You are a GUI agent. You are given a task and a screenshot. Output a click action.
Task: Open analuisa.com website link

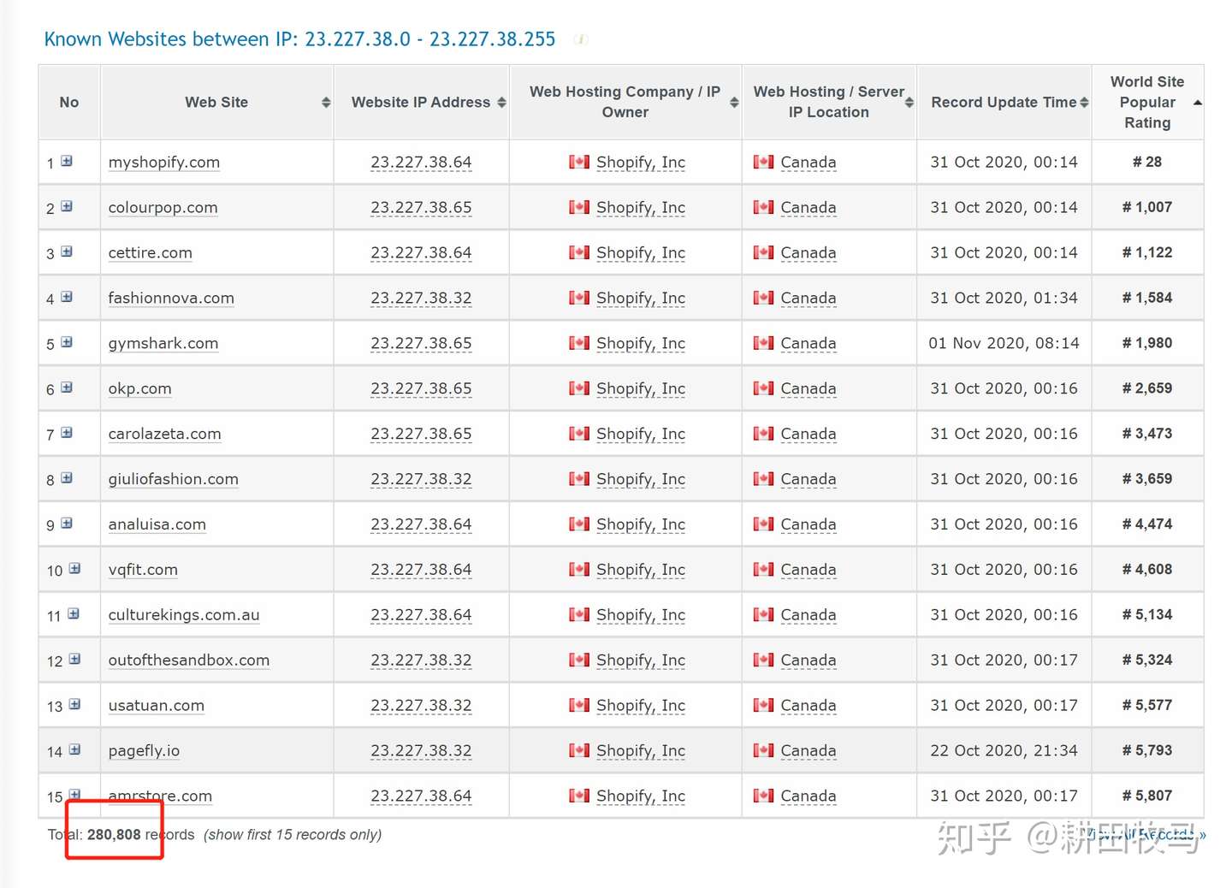(x=157, y=525)
